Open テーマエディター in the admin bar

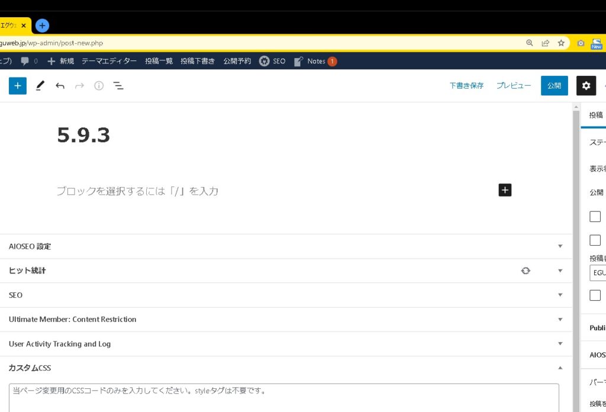(109, 61)
